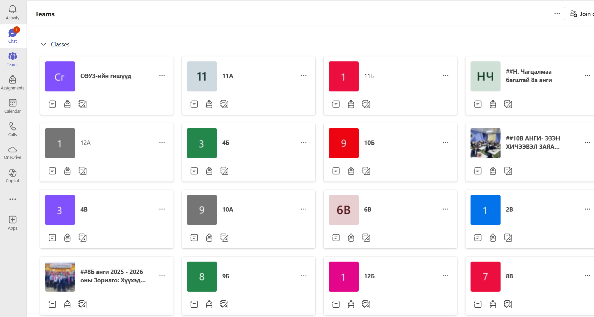Launch Copilot from the sidebar
The image size is (594, 317).
click(13, 176)
